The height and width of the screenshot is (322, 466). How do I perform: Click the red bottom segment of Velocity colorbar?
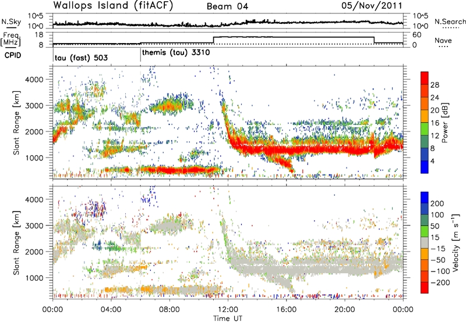[425, 287]
